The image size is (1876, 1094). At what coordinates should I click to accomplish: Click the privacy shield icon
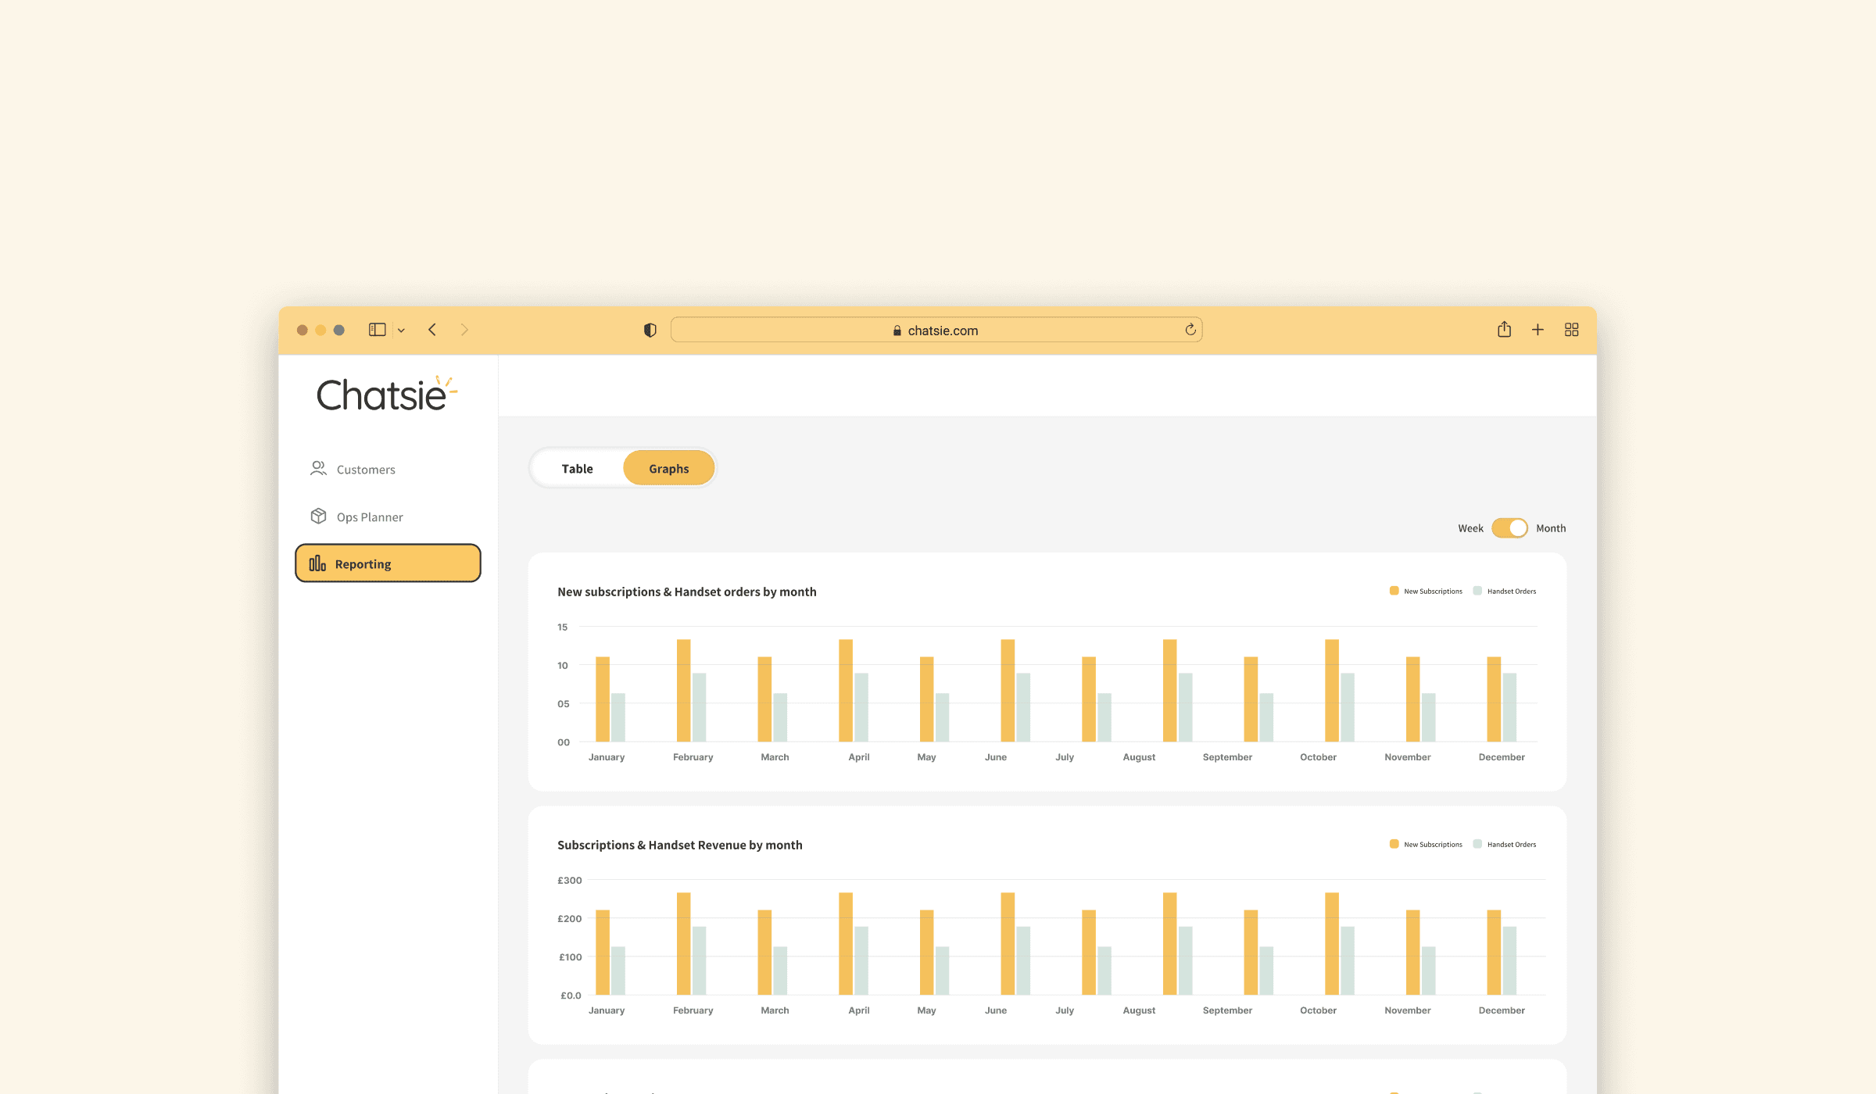(650, 330)
